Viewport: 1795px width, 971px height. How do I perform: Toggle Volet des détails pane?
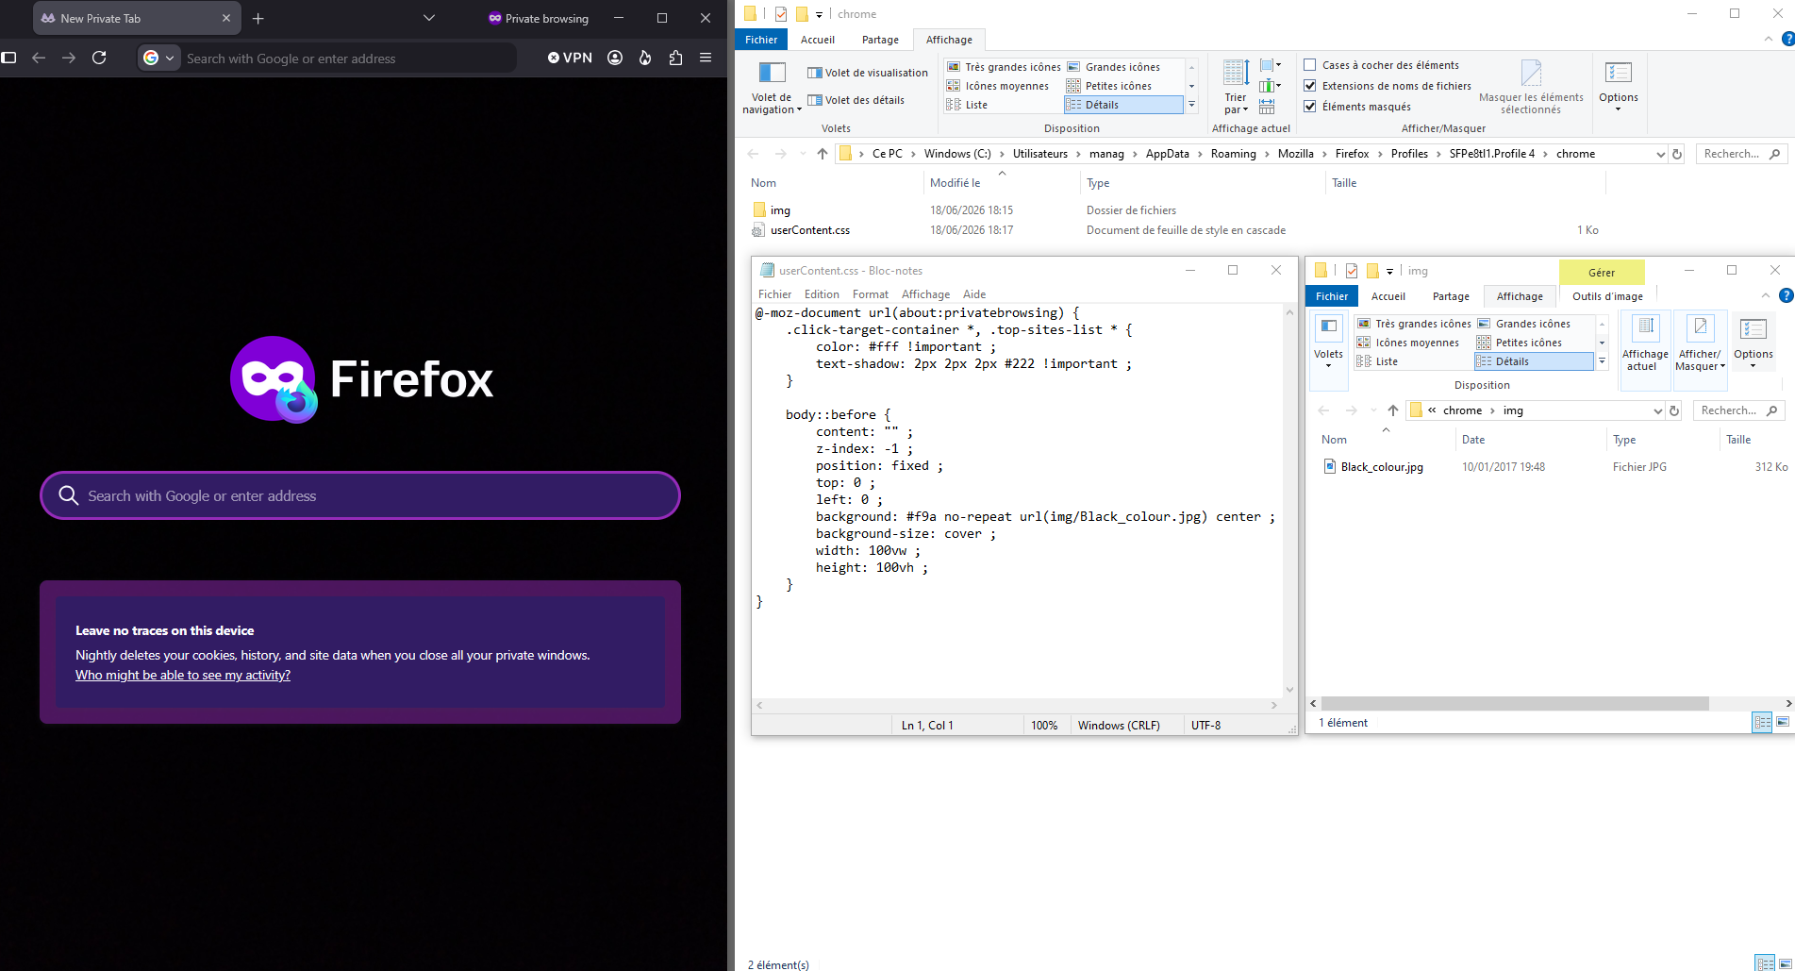[856, 100]
